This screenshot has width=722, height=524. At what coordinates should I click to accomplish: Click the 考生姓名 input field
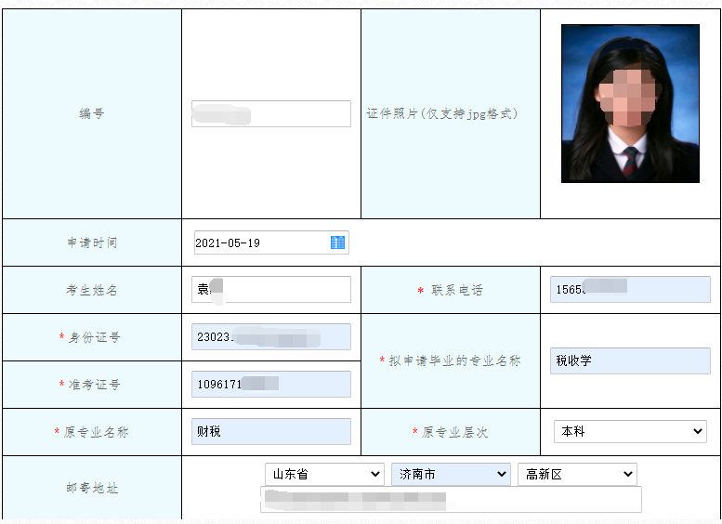coord(271,289)
